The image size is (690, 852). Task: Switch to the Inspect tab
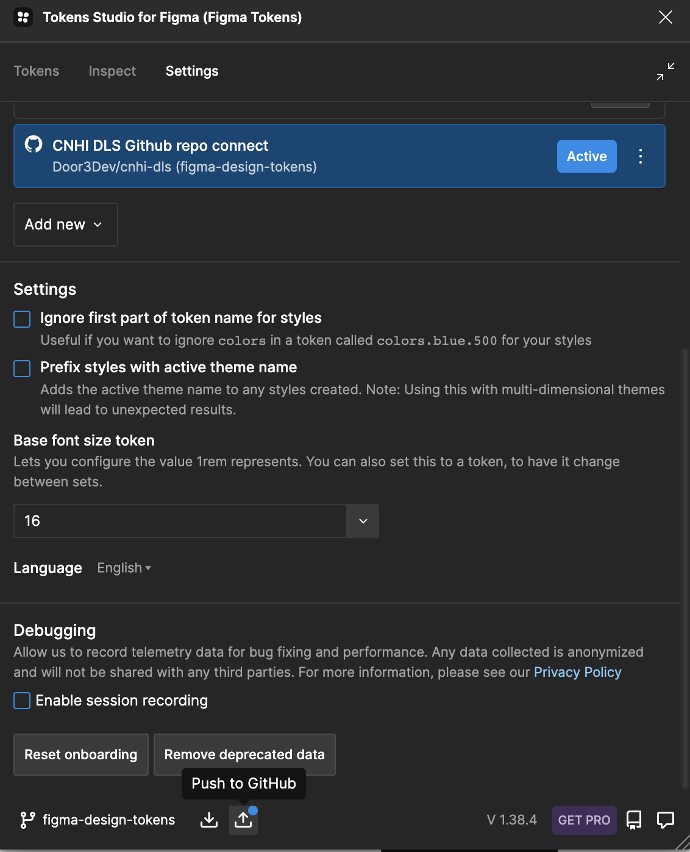[112, 71]
